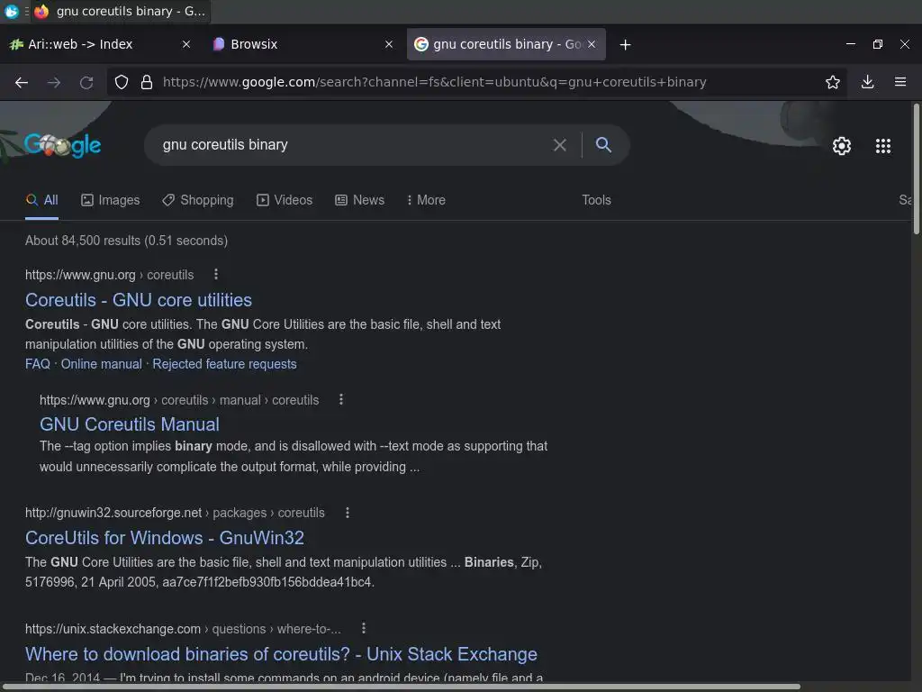Open the shield tracking protection icon

click(x=122, y=82)
